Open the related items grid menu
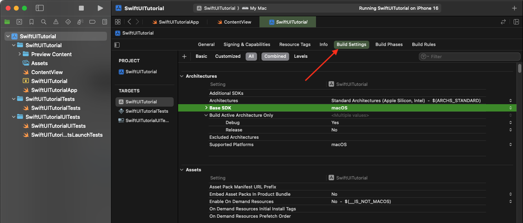Viewport: 523px width, 223px height. pyautogui.click(x=118, y=22)
